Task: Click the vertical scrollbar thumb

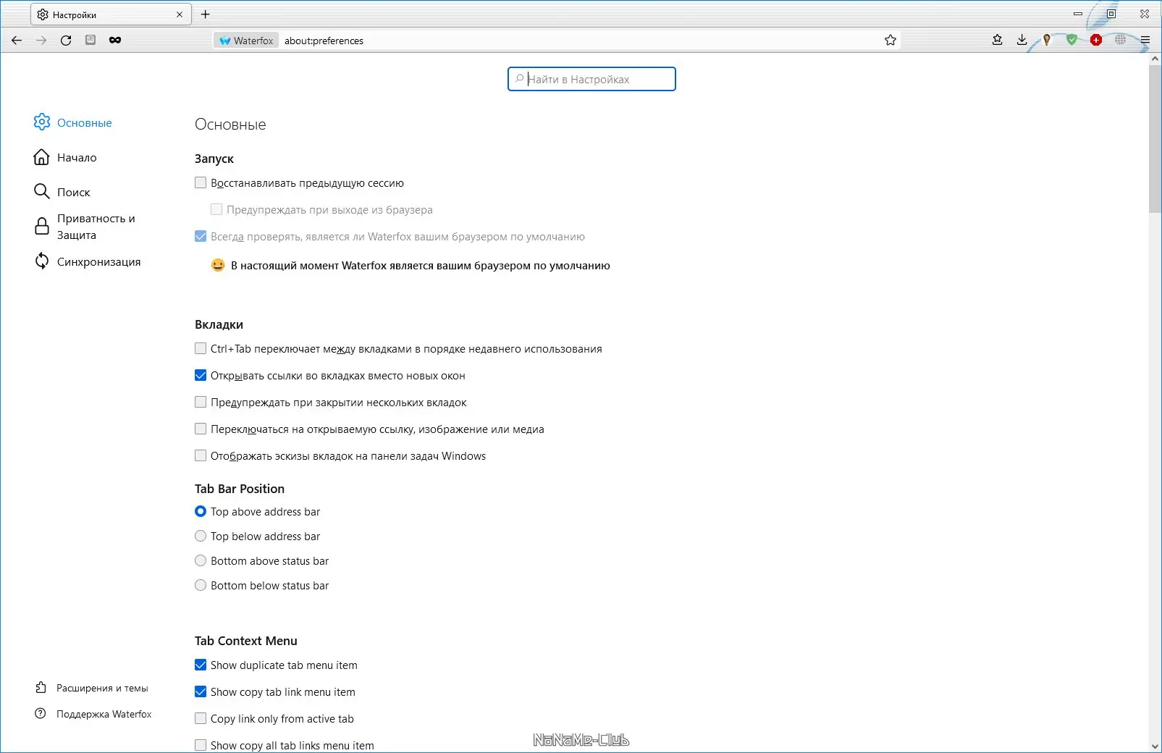Action: (1155, 139)
